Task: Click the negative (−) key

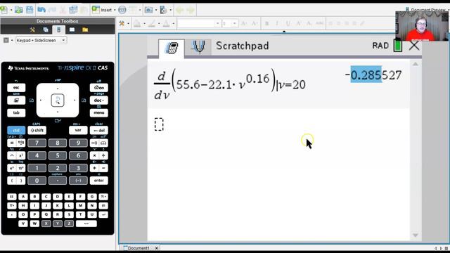Action: coord(78,181)
